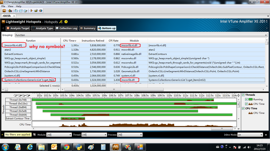
Task: Open Internet Explorer from the taskbar
Action: click(30, 147)
